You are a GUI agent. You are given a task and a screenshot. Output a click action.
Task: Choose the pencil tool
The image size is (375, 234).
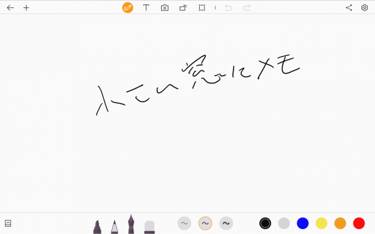(x=114, y=227)
